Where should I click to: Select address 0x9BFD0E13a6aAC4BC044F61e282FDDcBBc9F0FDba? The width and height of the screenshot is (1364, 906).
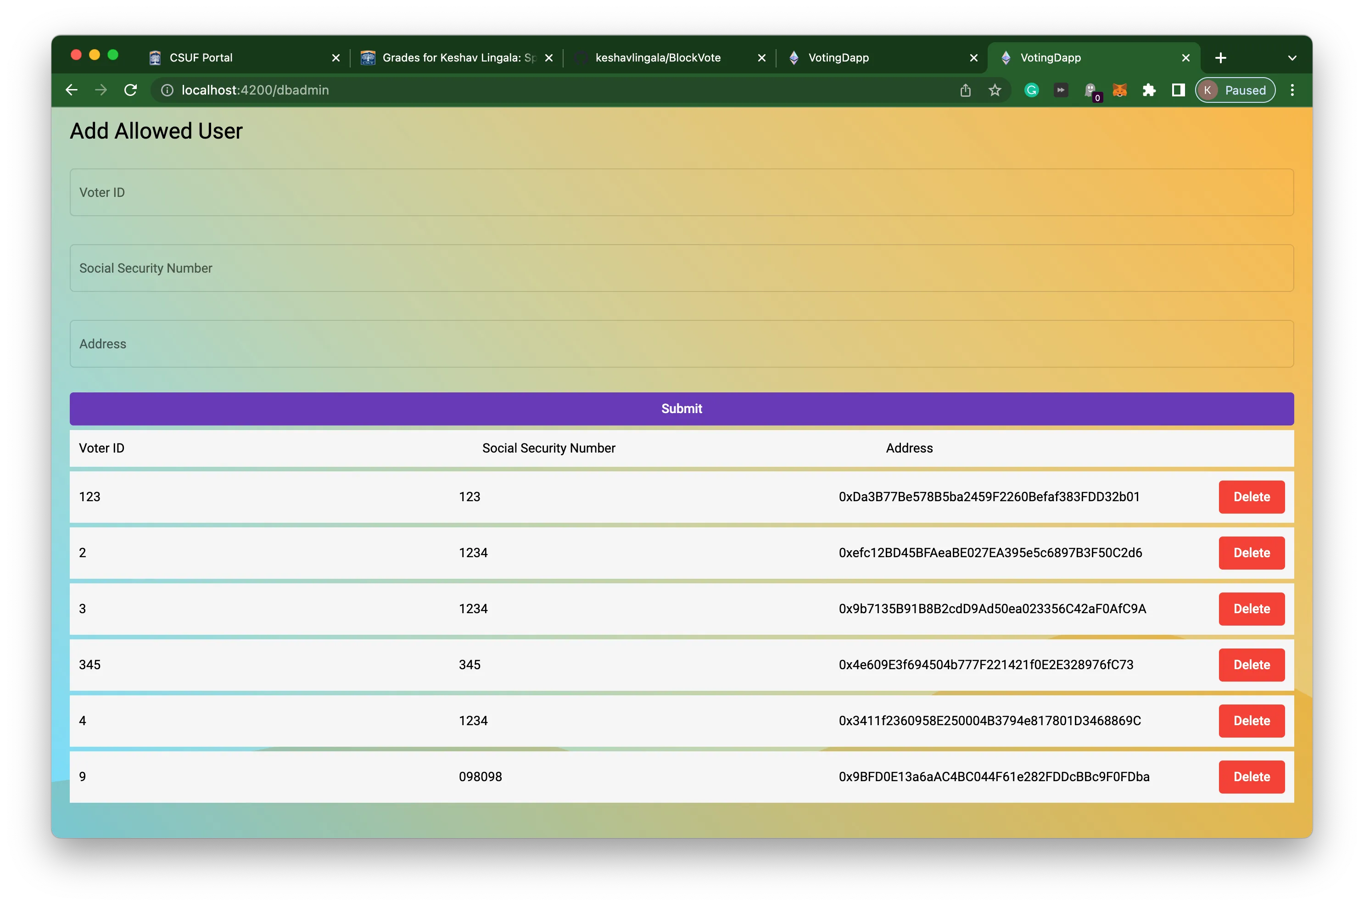[994, 777]
